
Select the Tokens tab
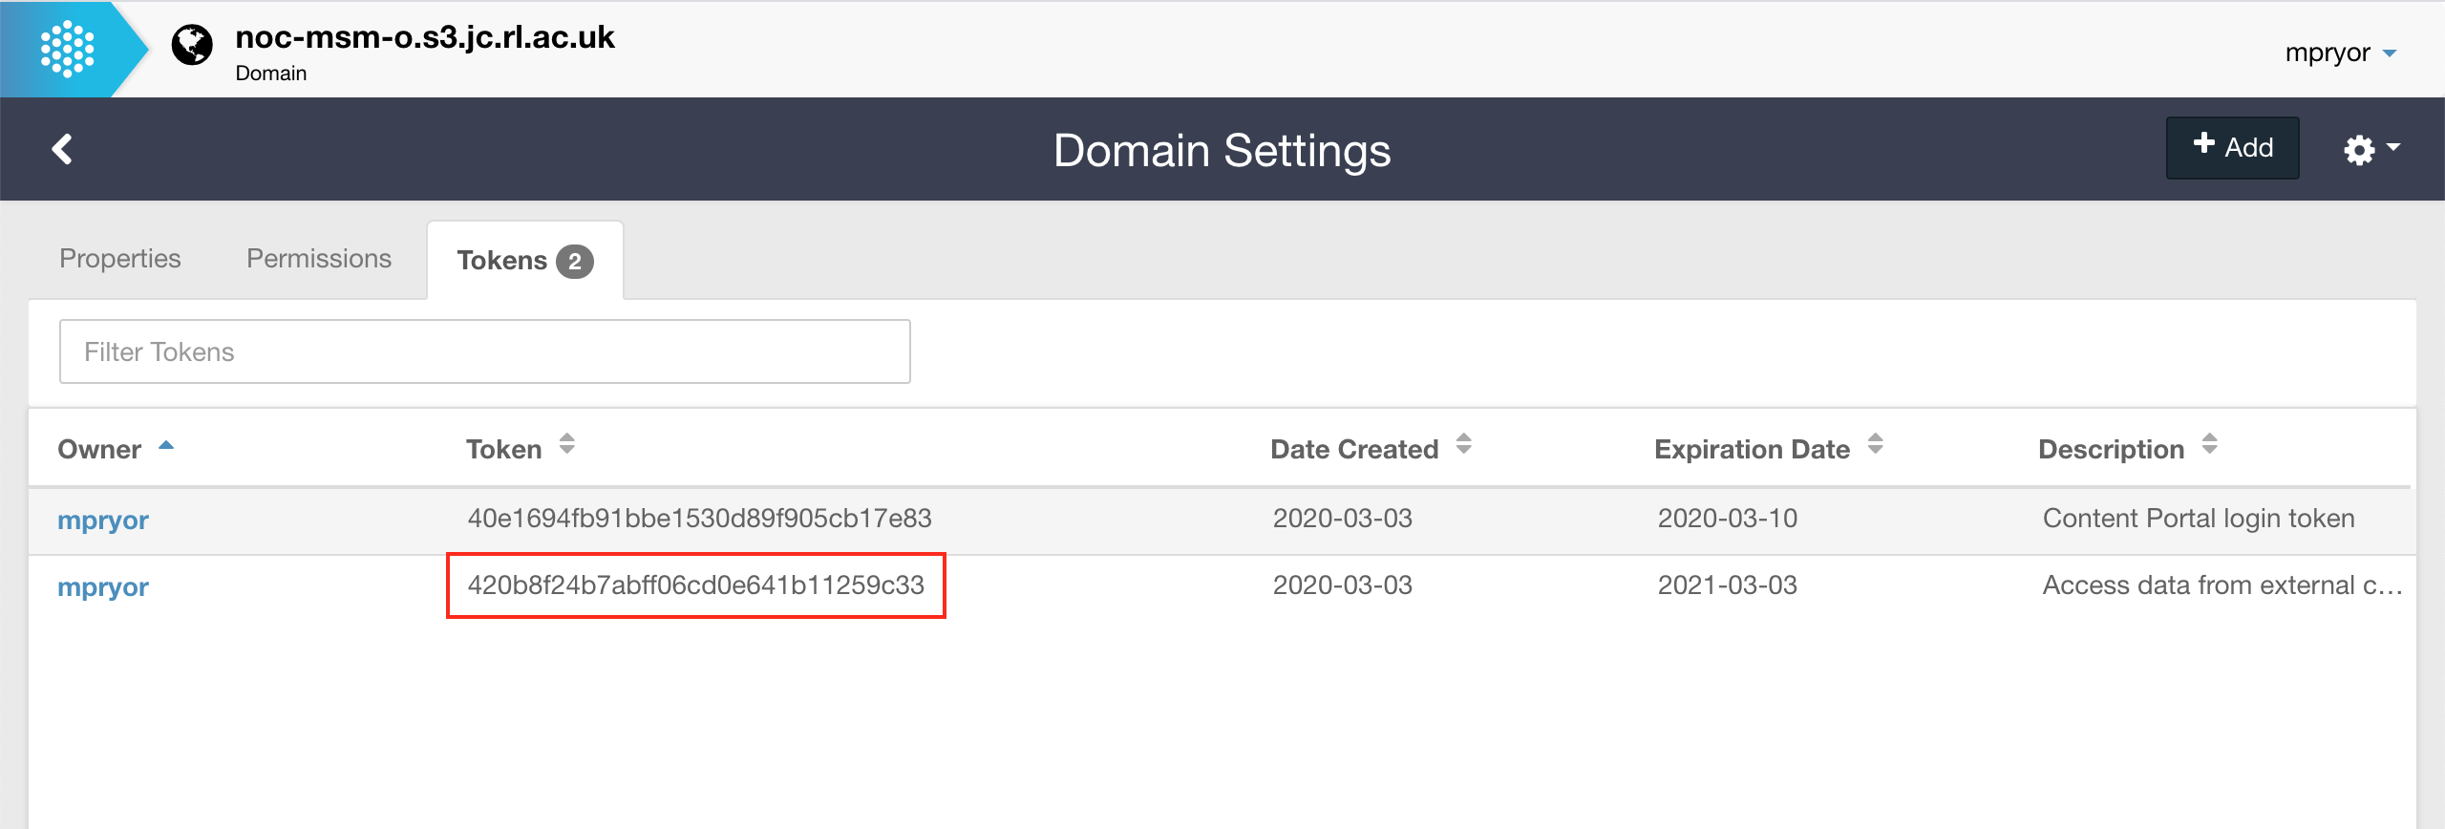(x=502, y=261)
